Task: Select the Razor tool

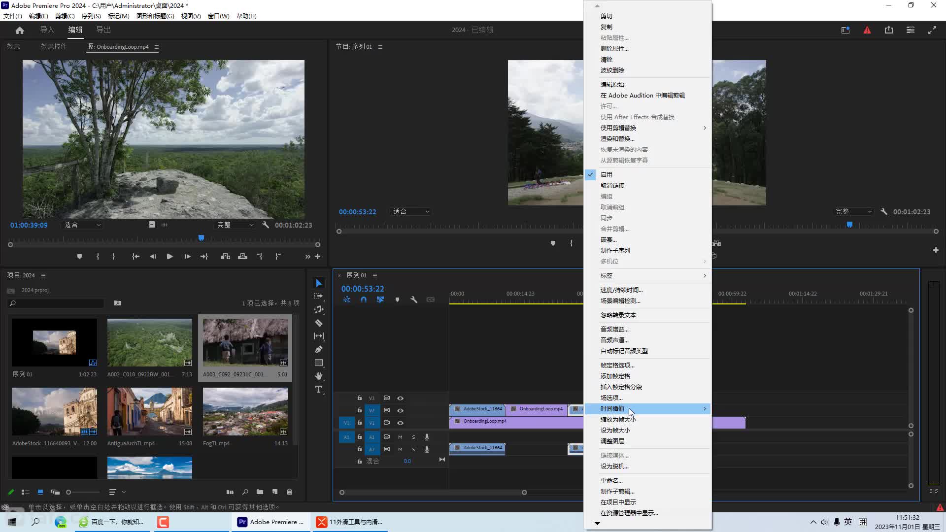Action: pos(318,323)
